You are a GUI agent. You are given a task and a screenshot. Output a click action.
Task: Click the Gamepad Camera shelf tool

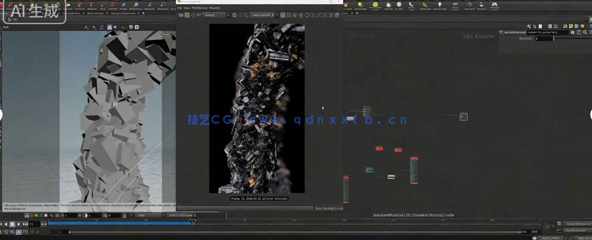tap(494, 5)
